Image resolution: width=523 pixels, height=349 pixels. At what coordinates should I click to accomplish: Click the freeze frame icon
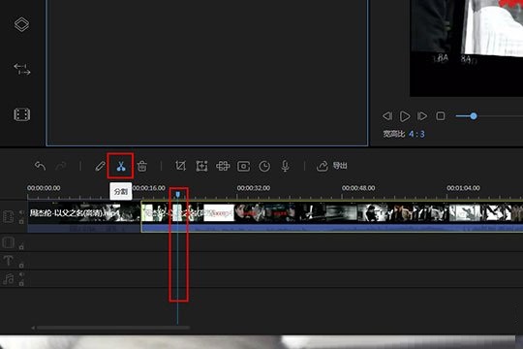pyautogui.click(x=243, y=166)
